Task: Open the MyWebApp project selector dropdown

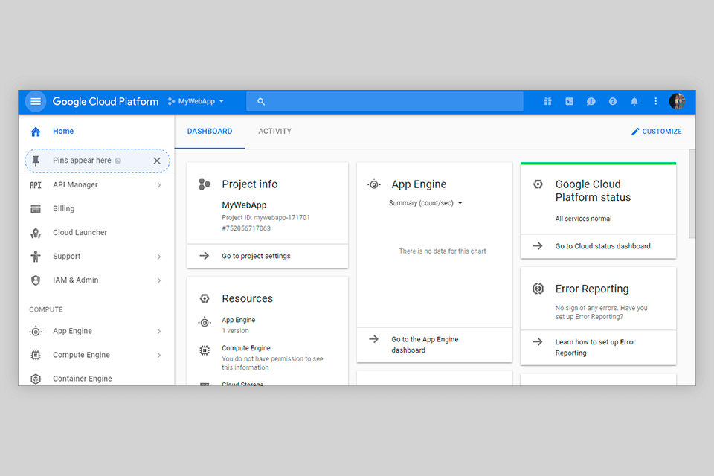Action: point(196,102)
